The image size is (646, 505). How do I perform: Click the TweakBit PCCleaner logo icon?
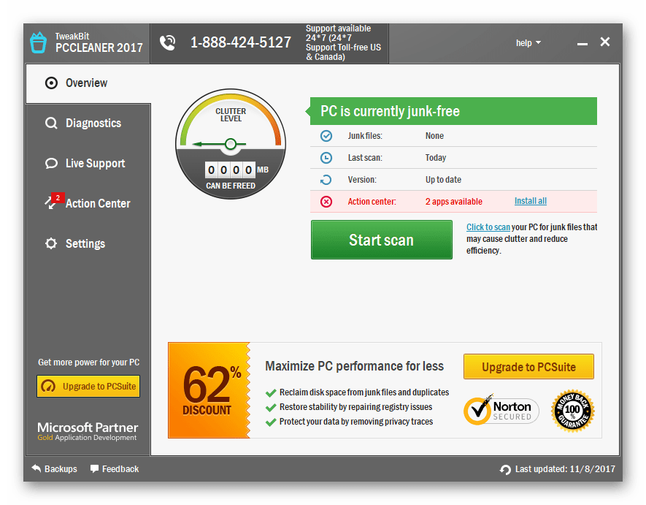pos(38,43)
